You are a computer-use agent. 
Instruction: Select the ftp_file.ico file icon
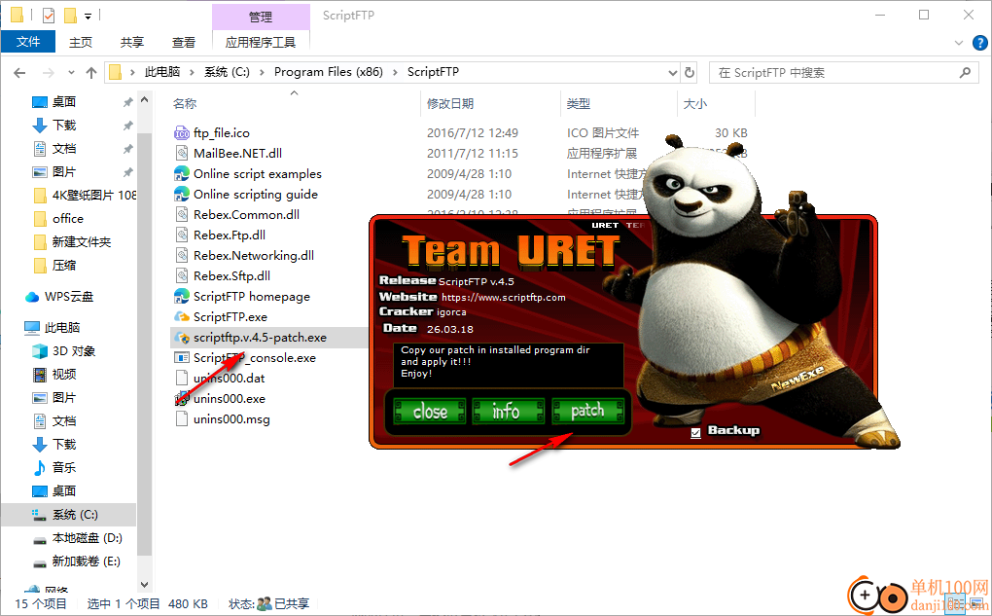(182, 133)
